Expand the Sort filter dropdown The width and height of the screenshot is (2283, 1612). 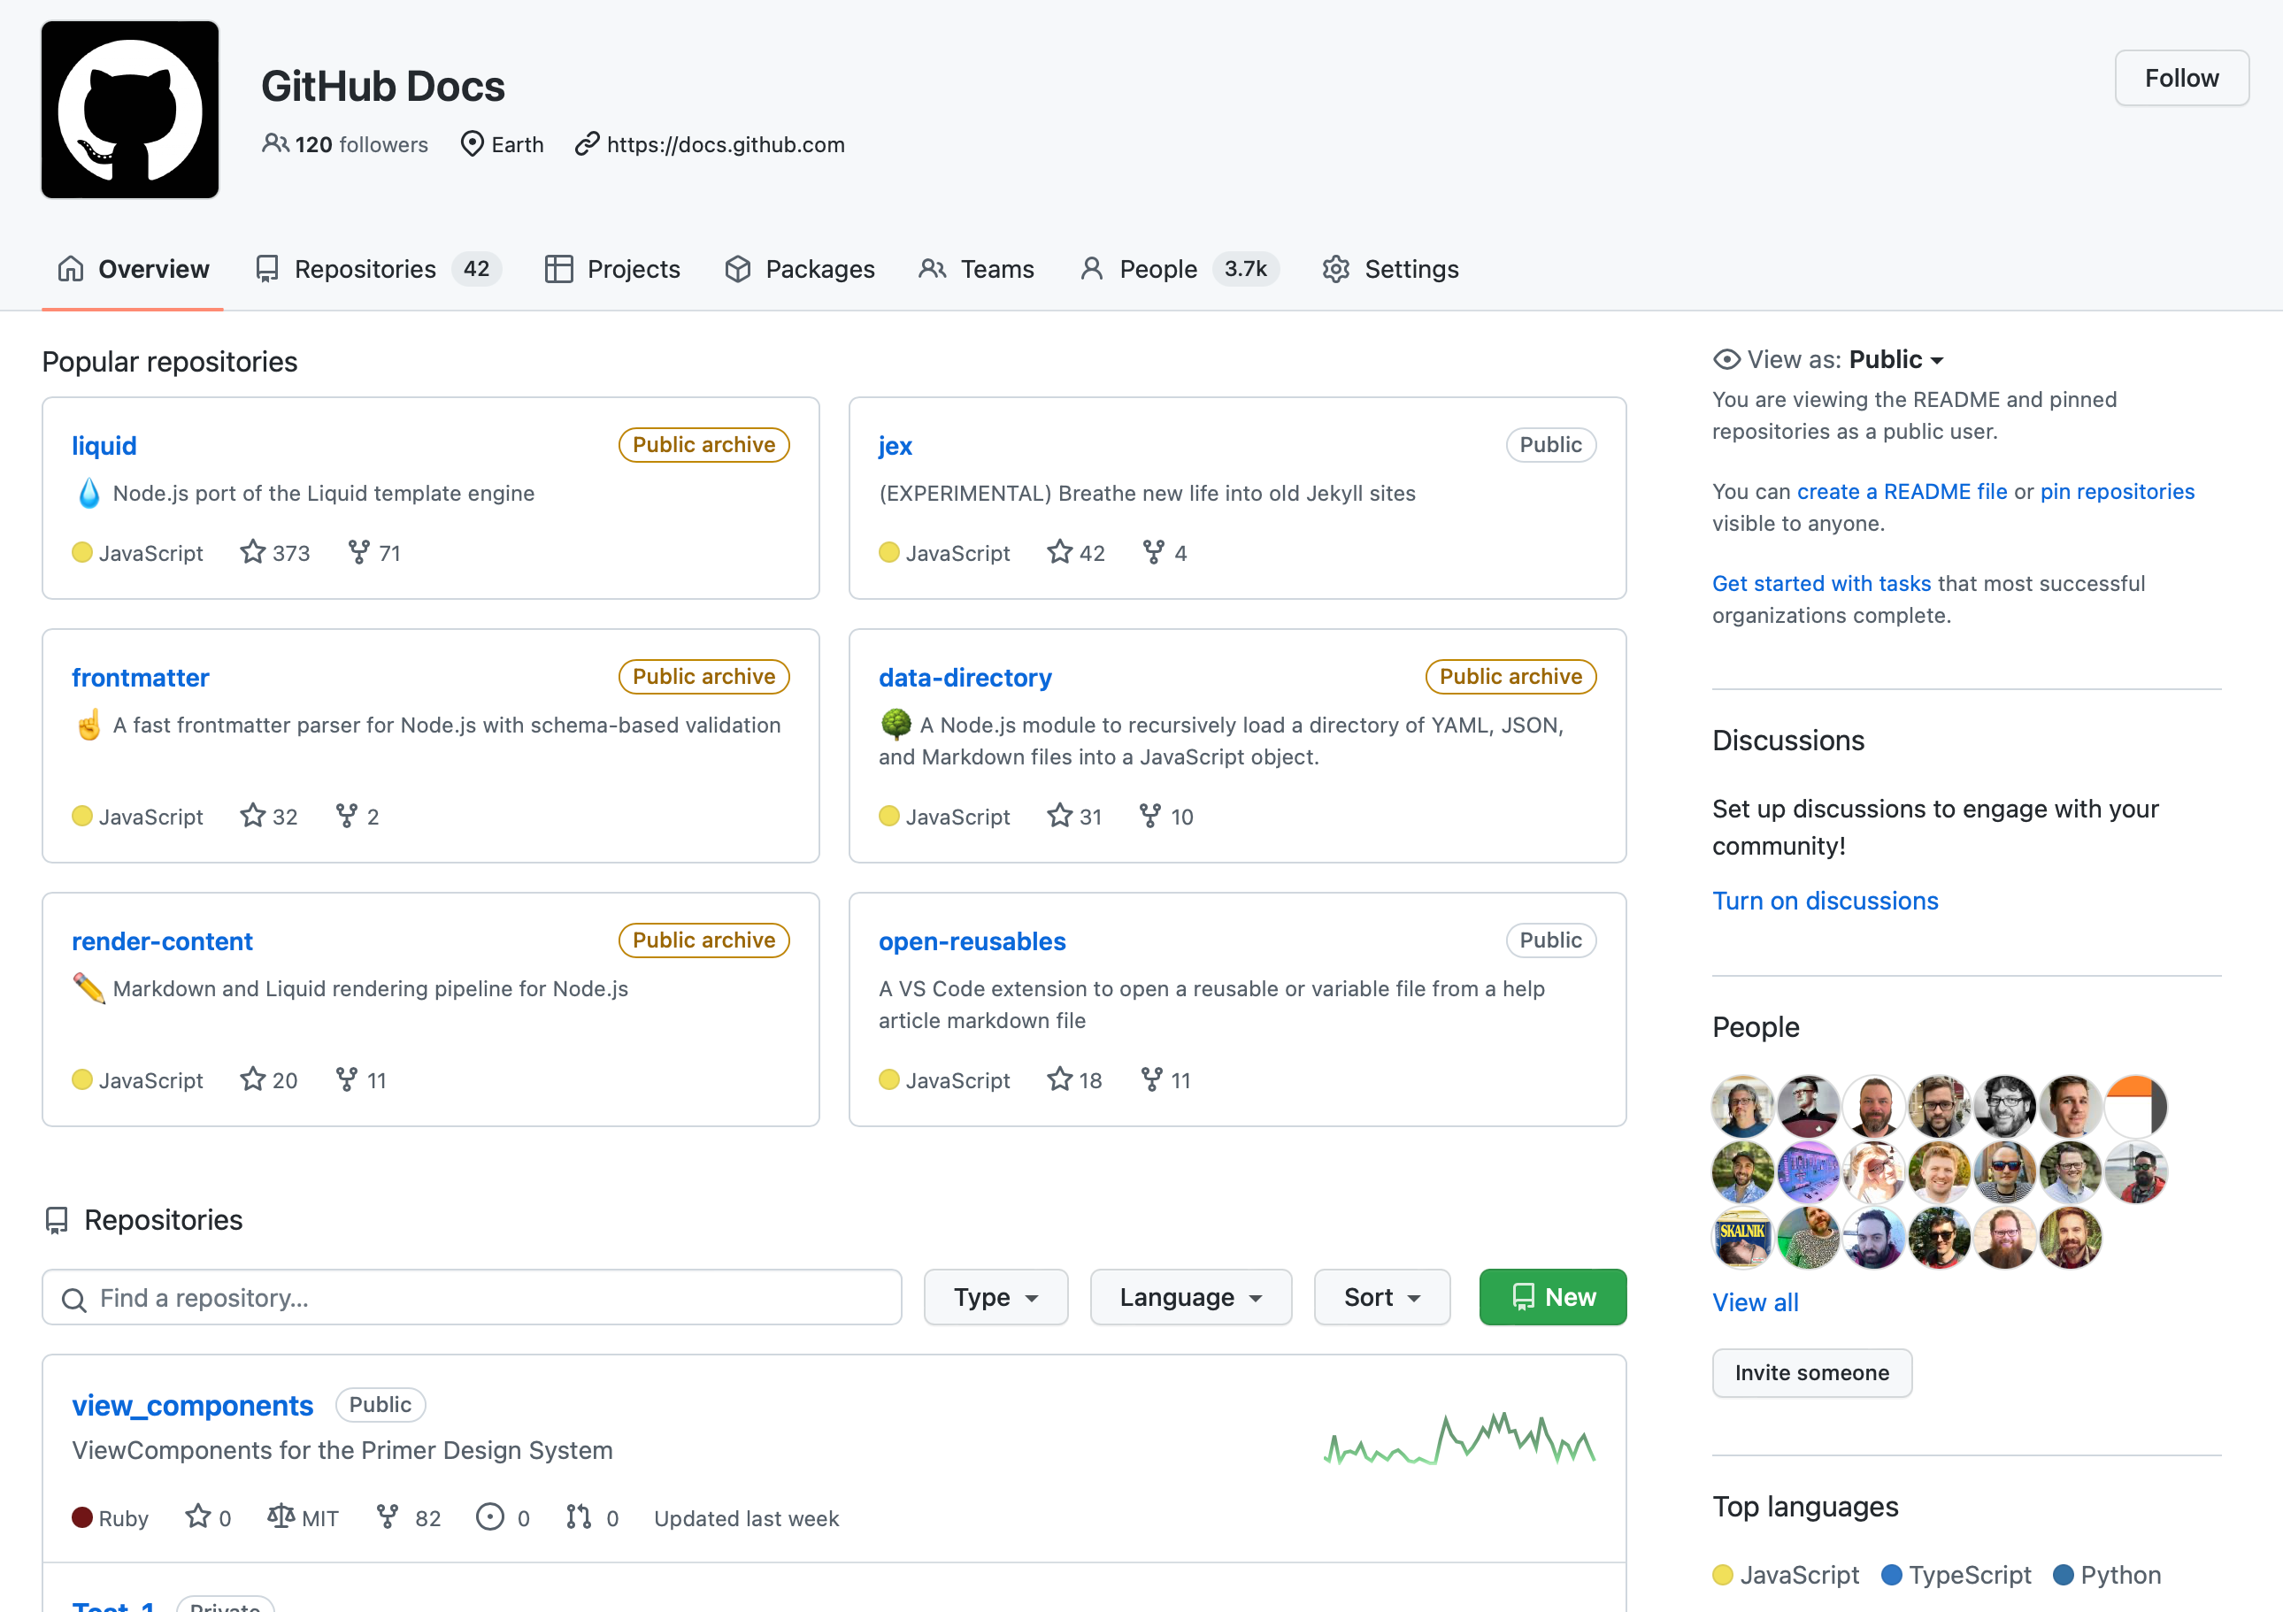click(x=1381, y=1296)
